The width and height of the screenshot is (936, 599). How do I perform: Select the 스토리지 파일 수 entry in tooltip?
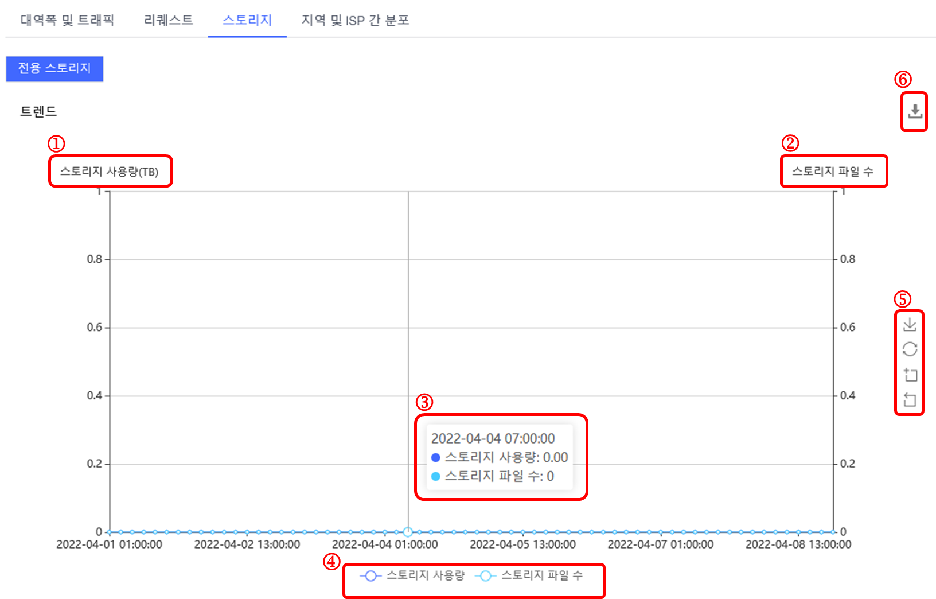click(494, 476)
